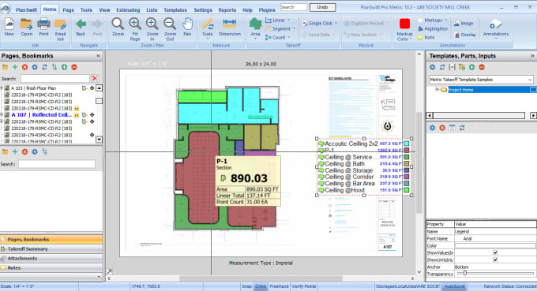537x291 pixels.
Task: Open the Tools ribbon tab
Action: coord(86,10)
